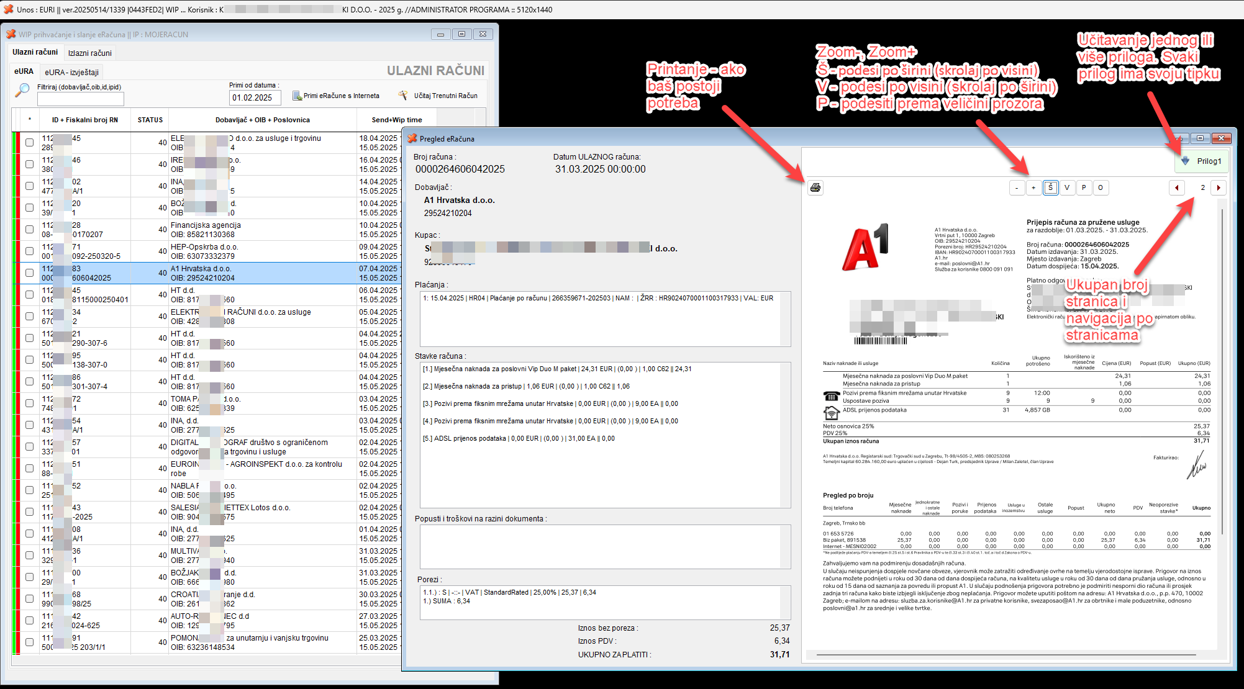1244x689 pixels.
Task: Open the eURA - izvještaji tab
Action: click(x=71, y=72)
